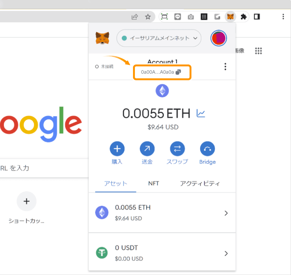Click the MetaMask fox logo in popup
This screenshot has height=275, width=291.
coord(102,38)
